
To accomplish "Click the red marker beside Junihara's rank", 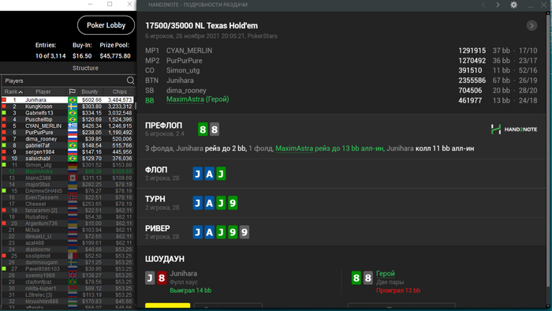I will 4,100.
